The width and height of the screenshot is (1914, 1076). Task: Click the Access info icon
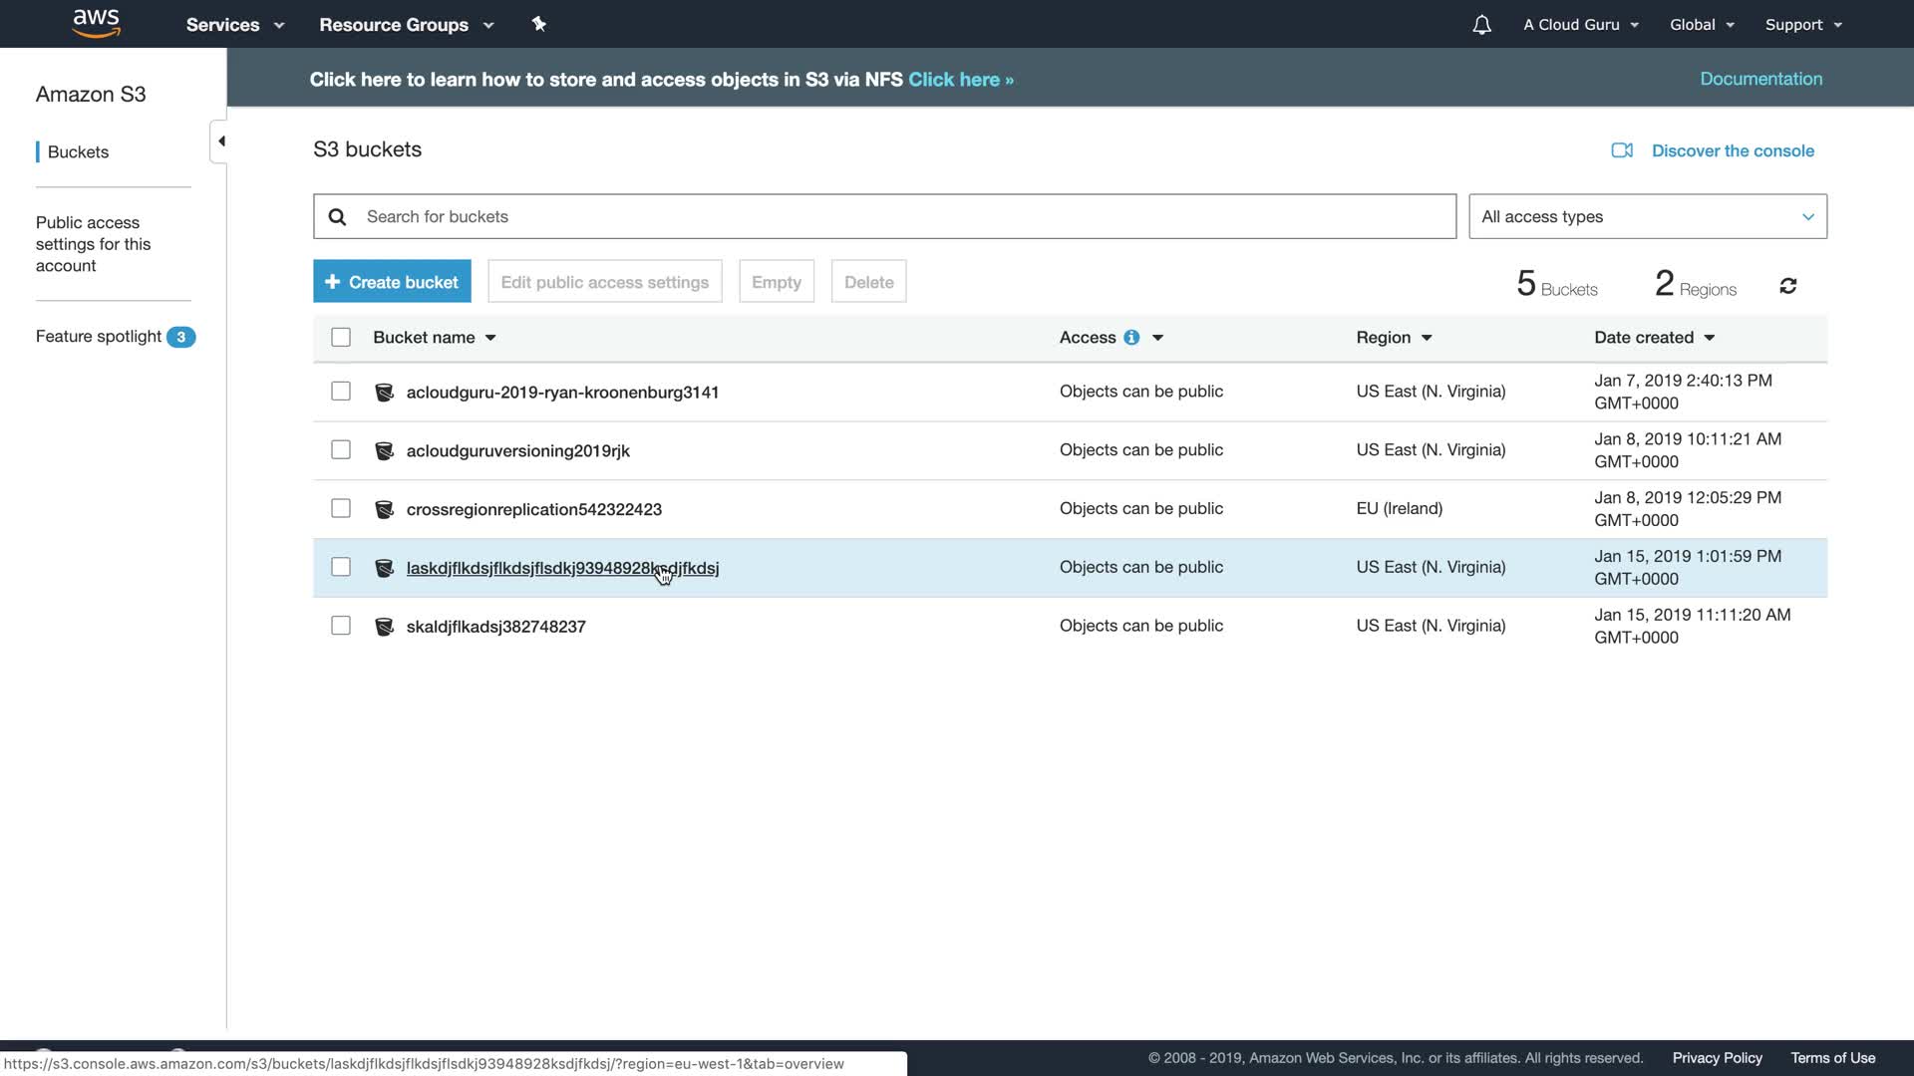pos(1131,338)
